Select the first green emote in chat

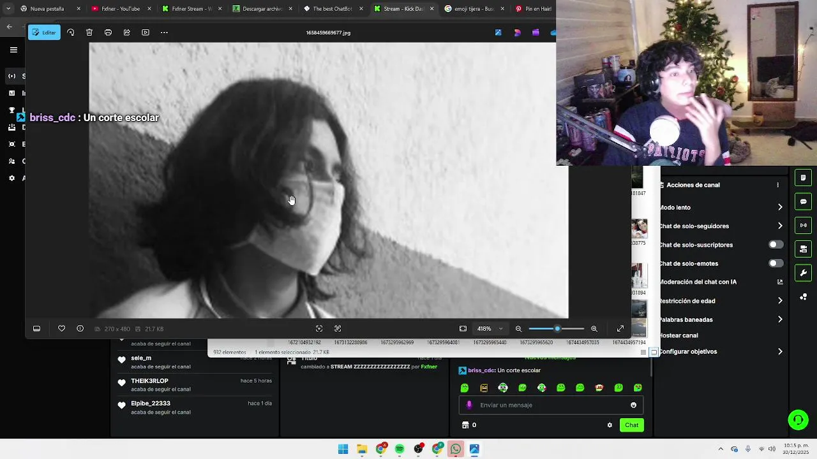(465, 388)
